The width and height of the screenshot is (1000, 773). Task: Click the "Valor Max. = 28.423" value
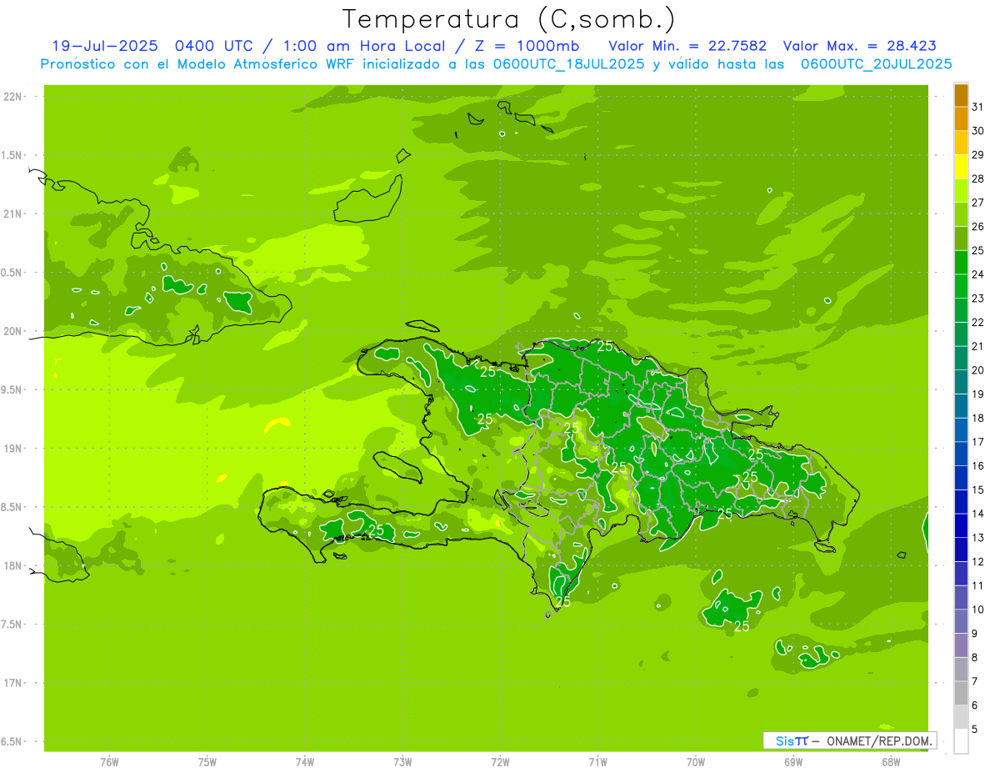click(859, 46)
